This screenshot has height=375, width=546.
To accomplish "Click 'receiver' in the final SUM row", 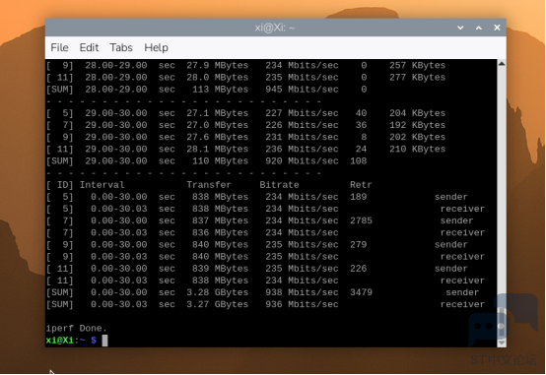I will pos(462,304).
